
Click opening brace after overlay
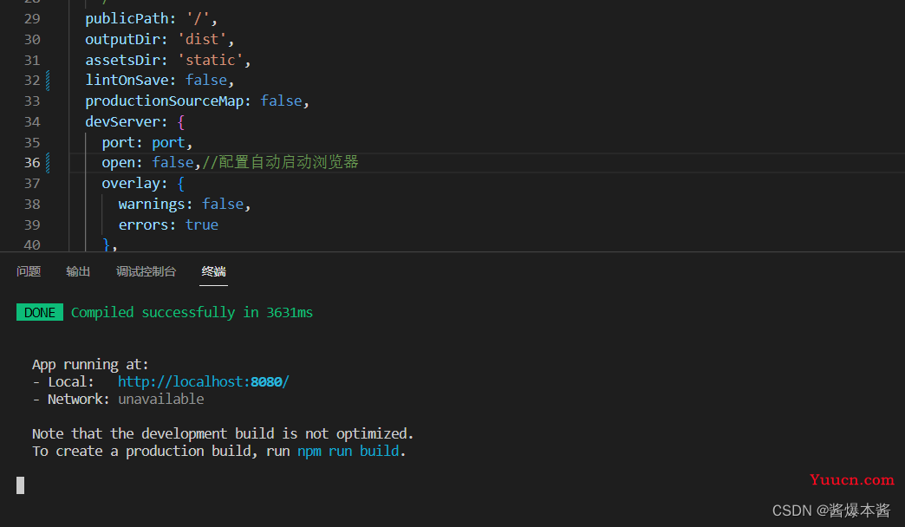click(x=181, y=184)
